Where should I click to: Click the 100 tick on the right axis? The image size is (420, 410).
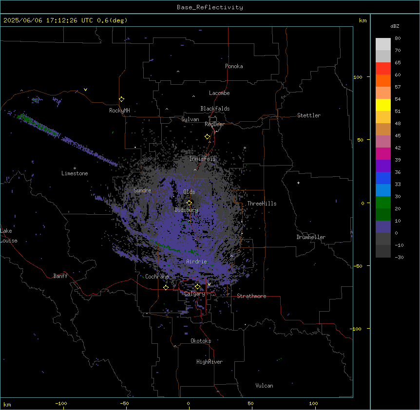[358, 77]
